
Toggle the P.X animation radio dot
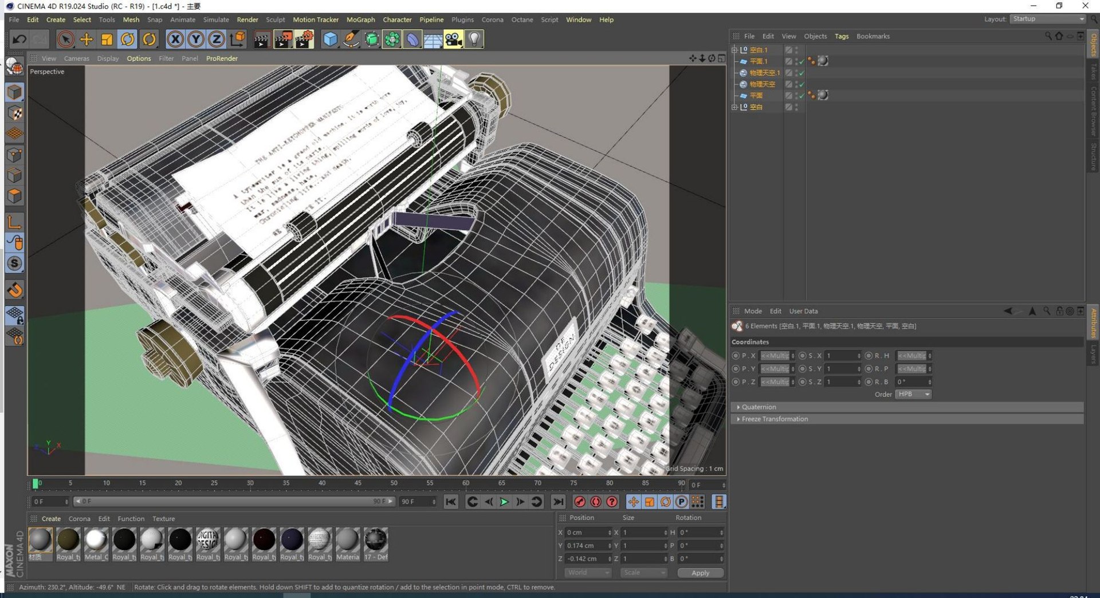coord(736,356)
